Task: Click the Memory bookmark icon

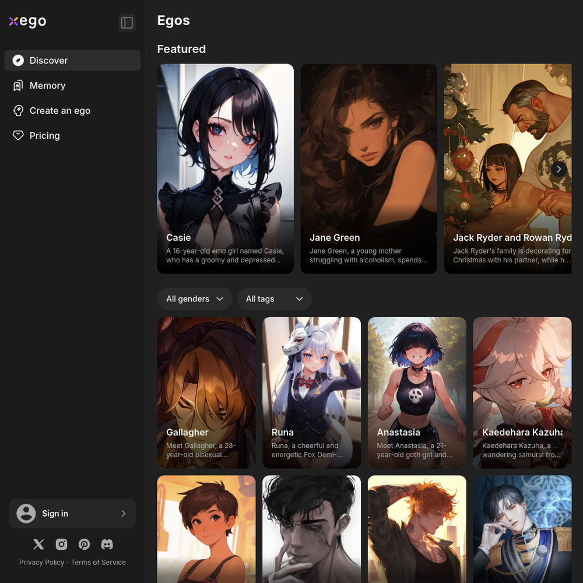Action: pos(18,86)
